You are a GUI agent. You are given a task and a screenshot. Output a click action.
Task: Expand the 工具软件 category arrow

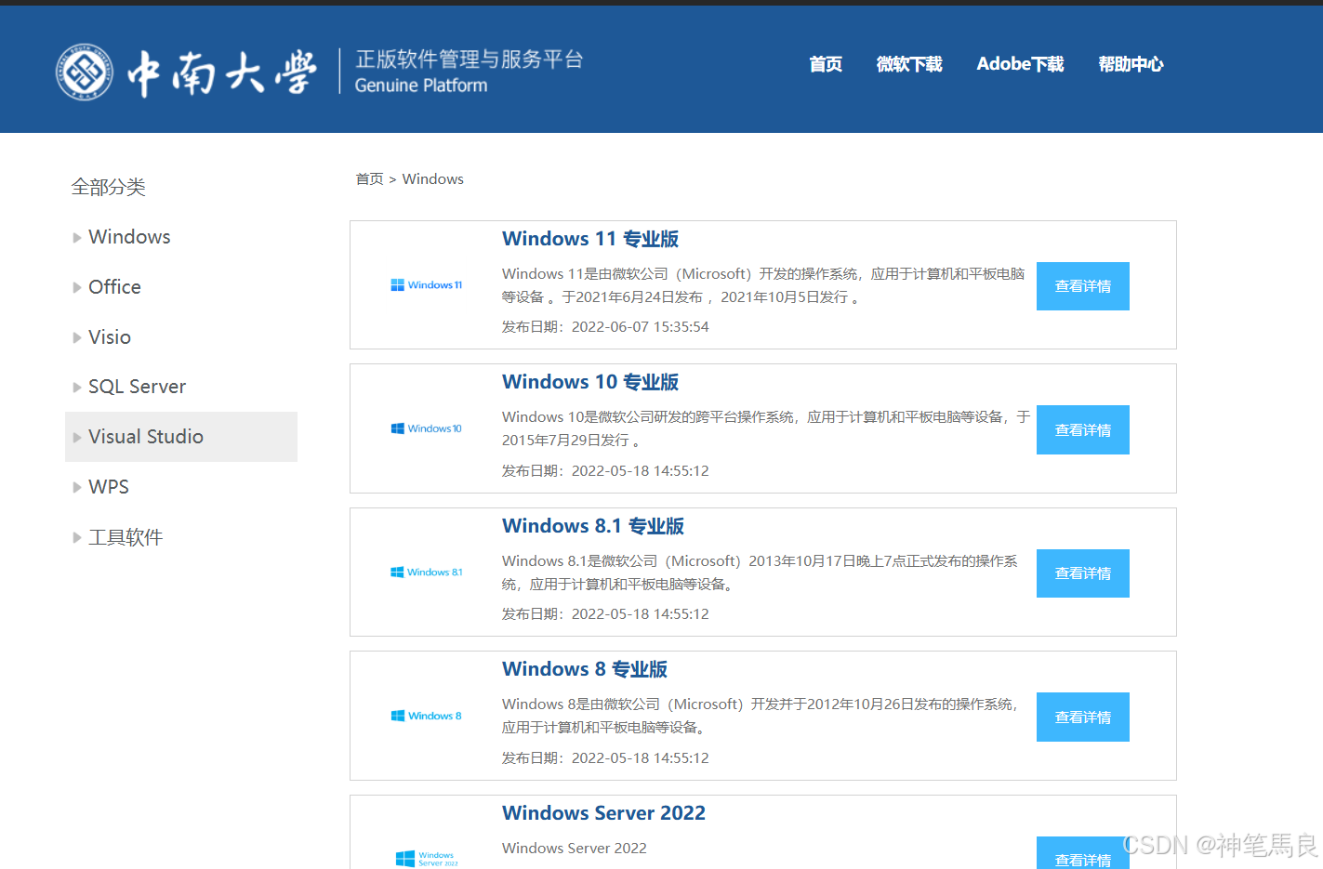click(77, 538)
